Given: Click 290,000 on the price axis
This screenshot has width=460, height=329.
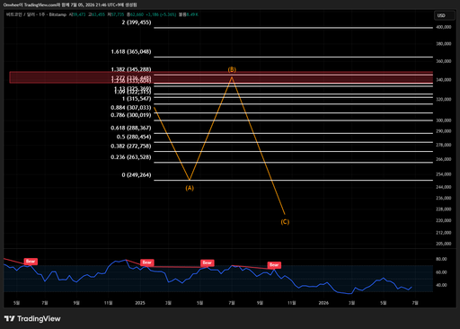Looking at the screenshot, I should 444,131.
